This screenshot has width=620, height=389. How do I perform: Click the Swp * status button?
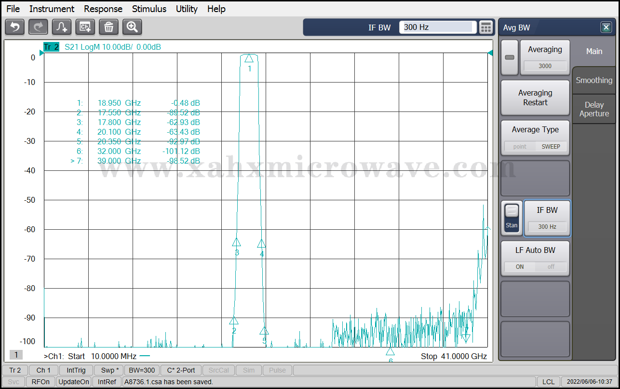(x=108, y=370)
